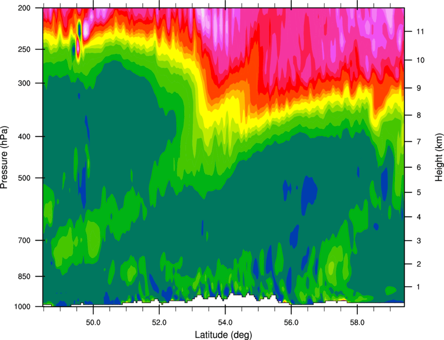Select the 250 pressure tick label
The image size is (444, 340).
pyautogui.click(x=24, y=49)
